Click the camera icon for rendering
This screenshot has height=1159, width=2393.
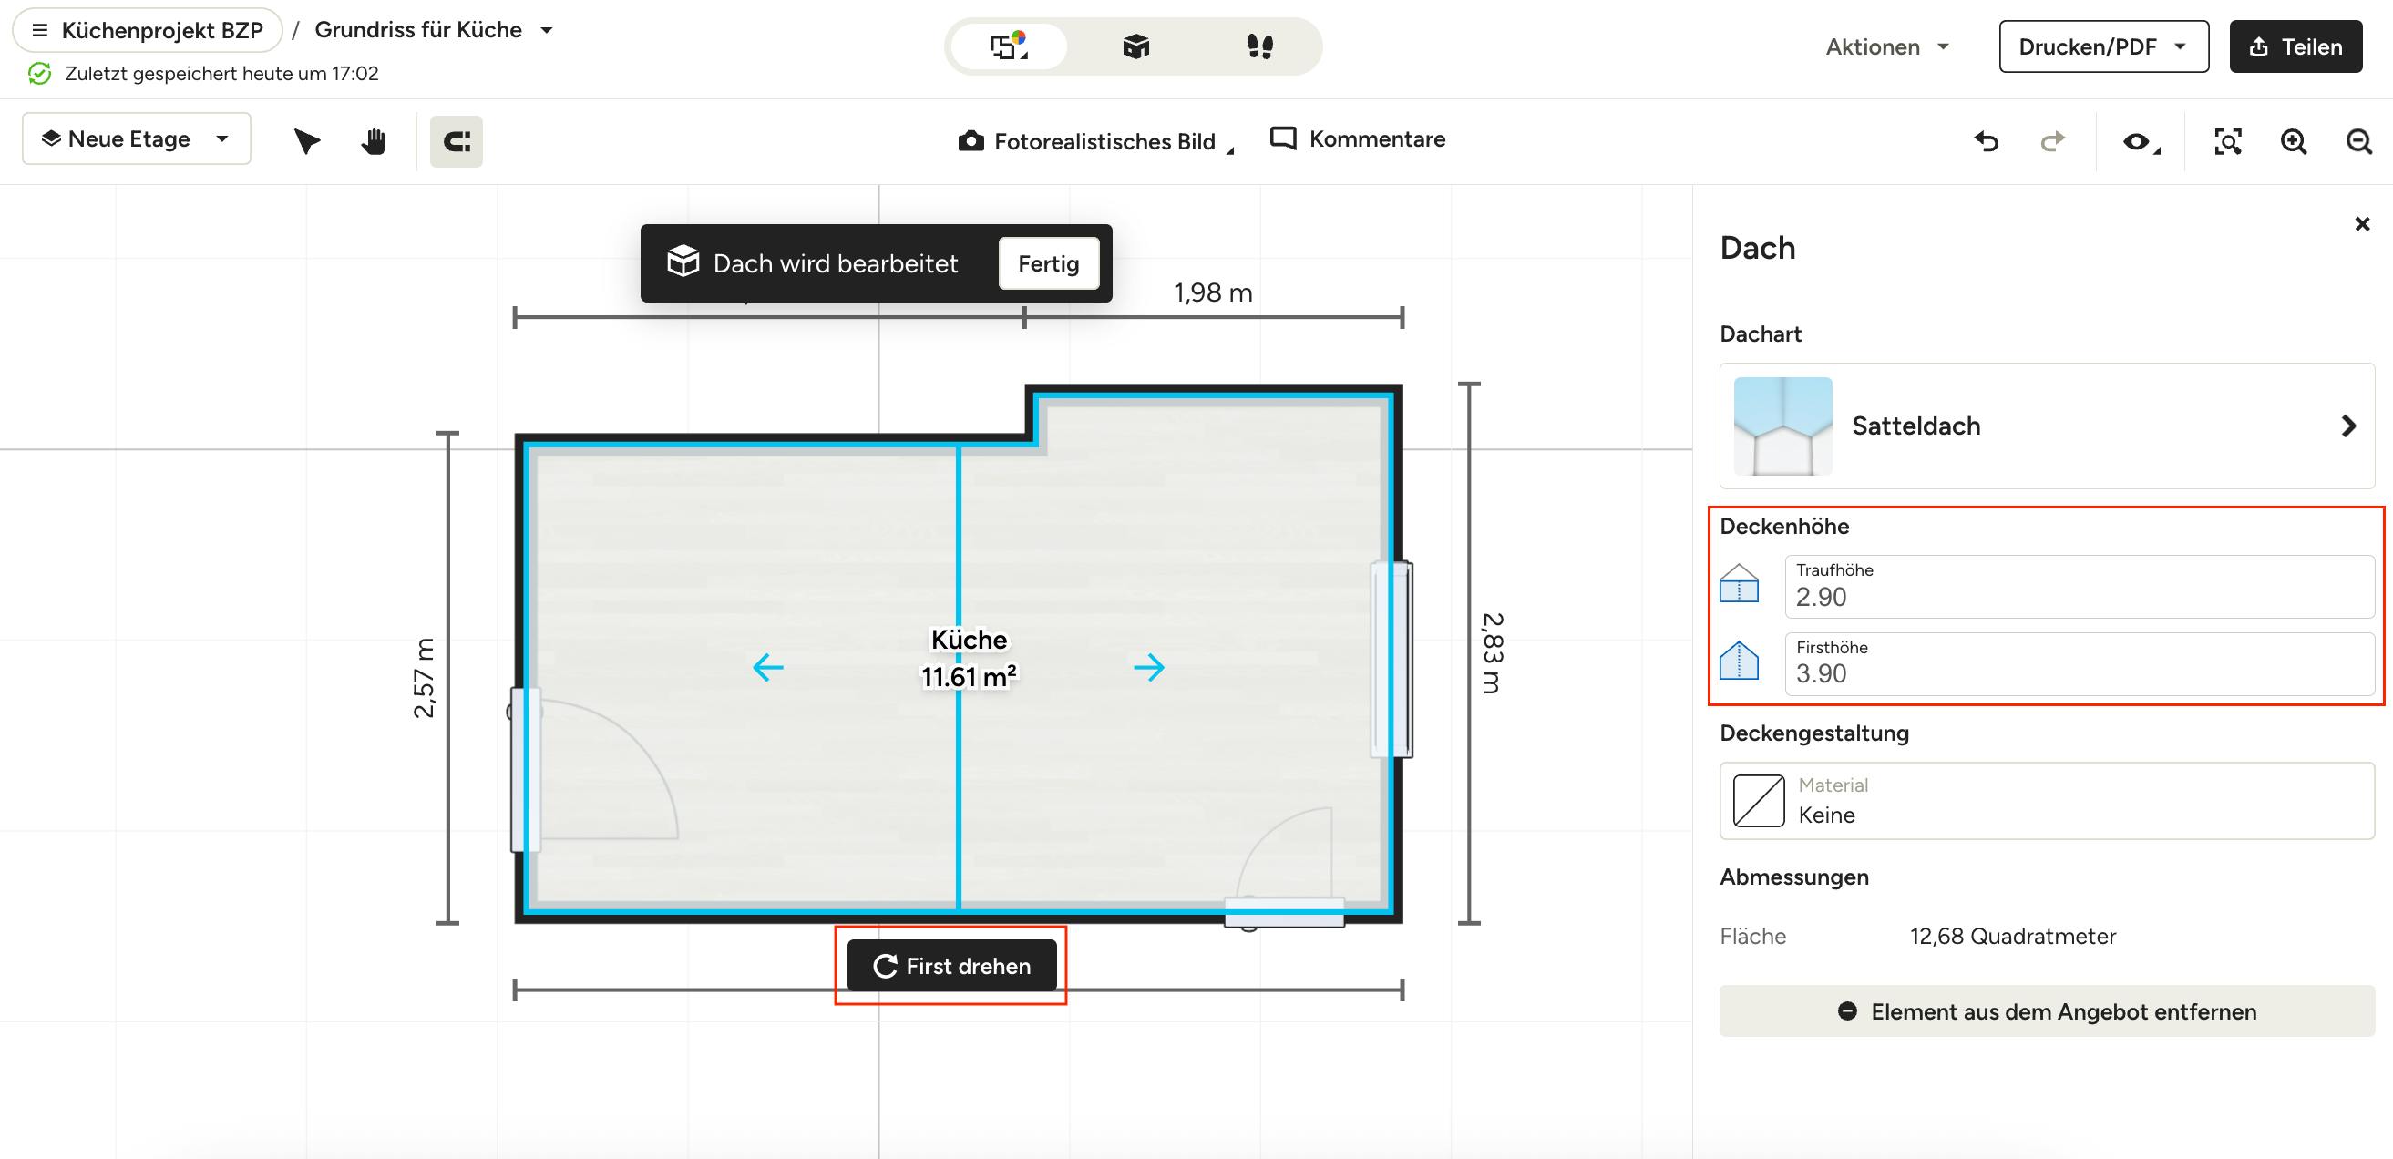point(971,141)
